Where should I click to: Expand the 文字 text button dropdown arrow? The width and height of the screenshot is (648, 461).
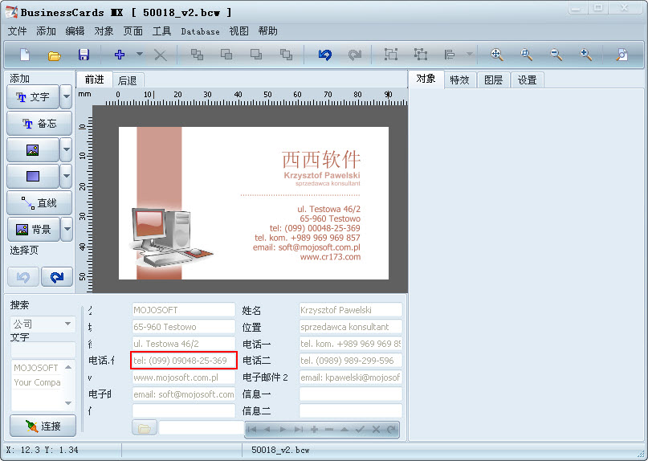pos(67,97)
